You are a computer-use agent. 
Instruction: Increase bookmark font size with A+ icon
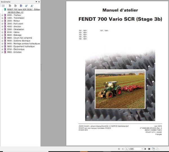tap(26, 6)
